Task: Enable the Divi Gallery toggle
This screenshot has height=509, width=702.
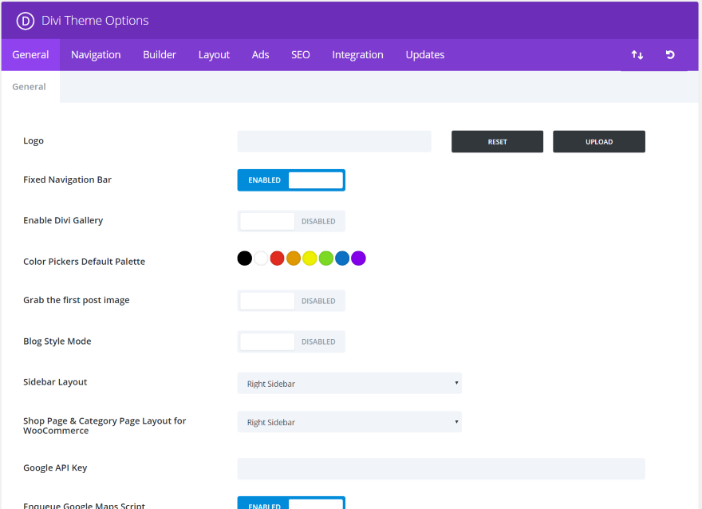Action: (x=291, y=221)
